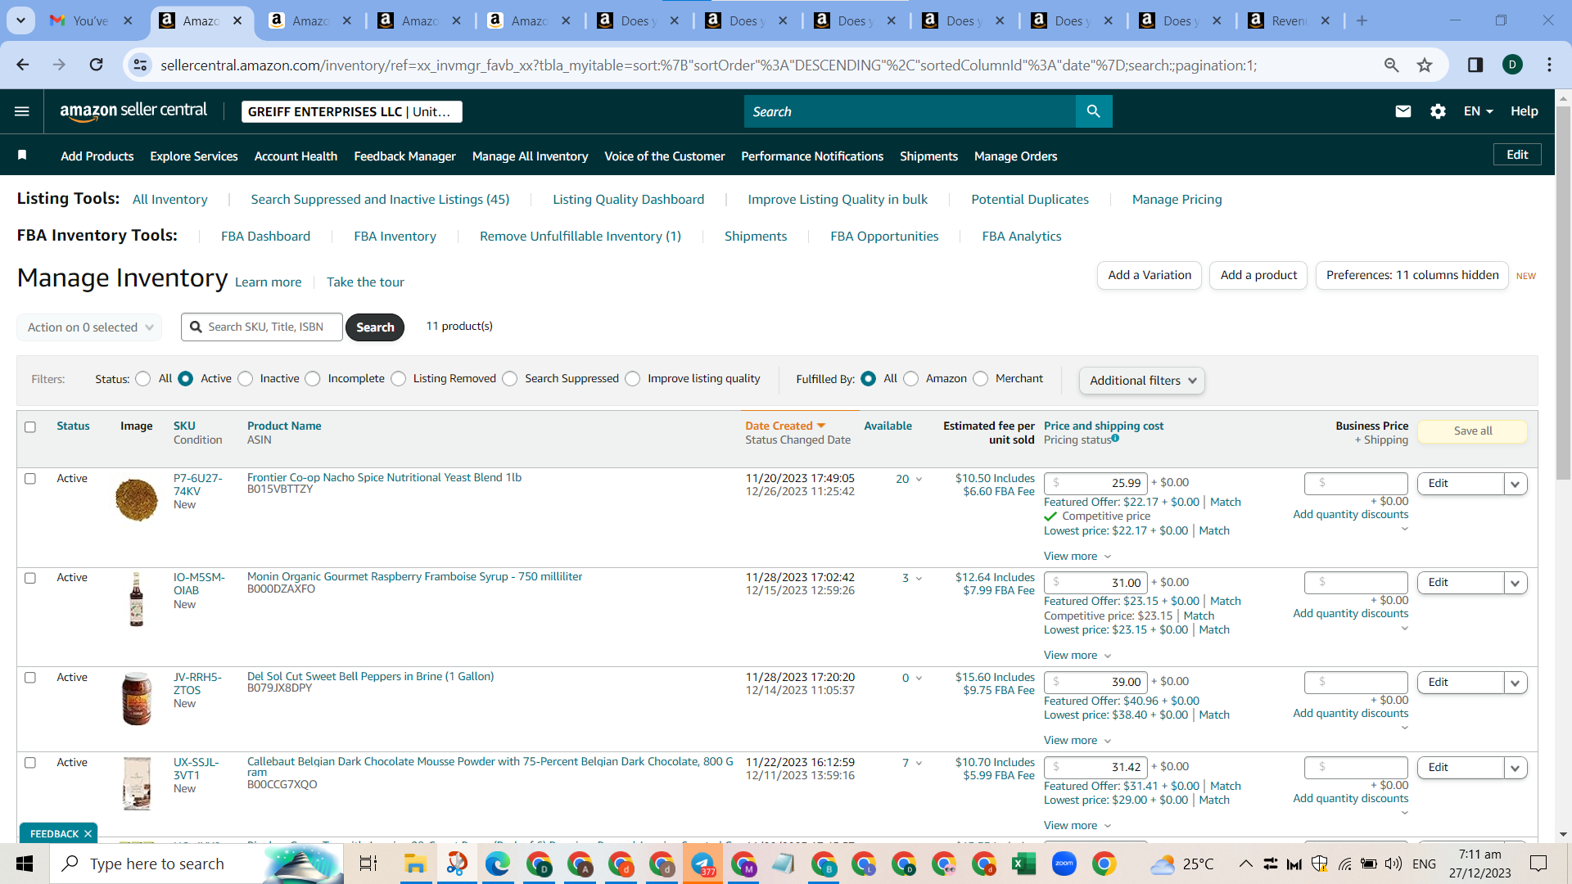Check the Nacho Spice Yeast Blend row

(x=30, y=479)
